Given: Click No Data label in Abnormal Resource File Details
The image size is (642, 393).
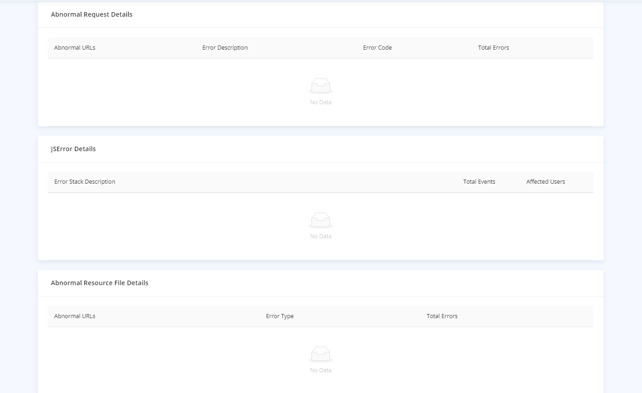Looking at the screenshot, I should [x=321, y=370].
